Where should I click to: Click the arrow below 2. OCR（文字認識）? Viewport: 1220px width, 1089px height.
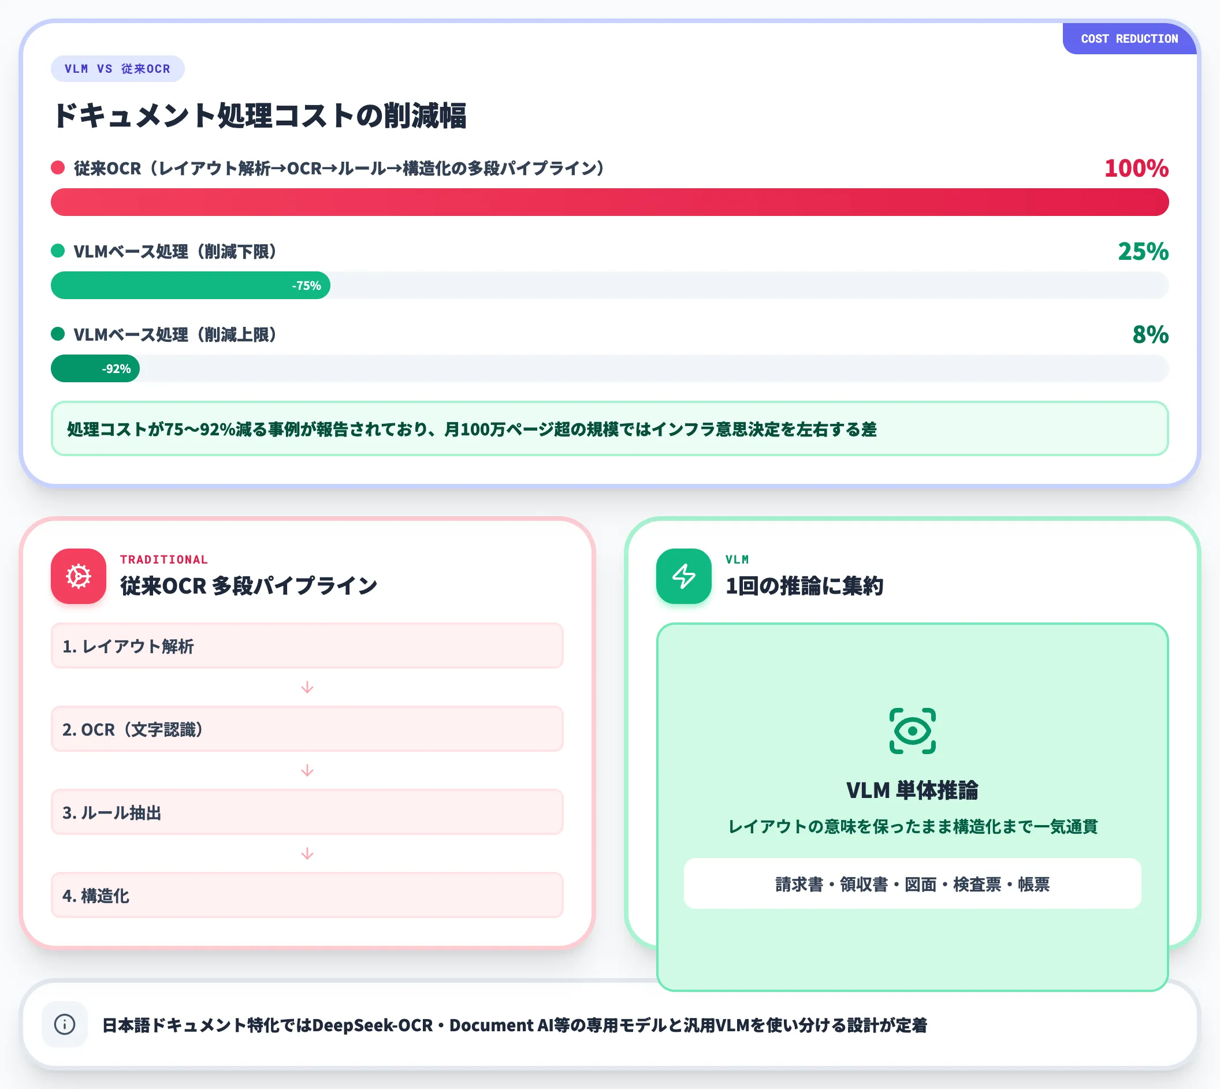click(x=307, y=770)
